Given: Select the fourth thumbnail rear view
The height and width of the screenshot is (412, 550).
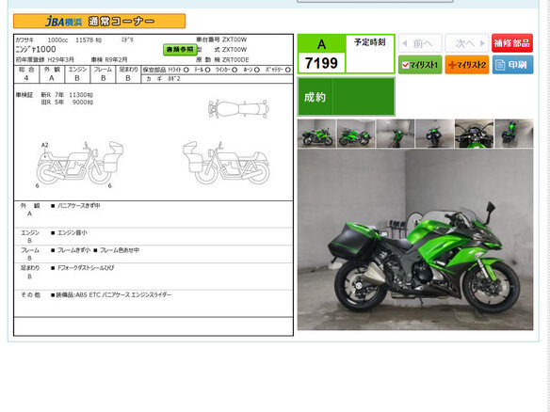Looking at the screenshot, I should [434, 134].
